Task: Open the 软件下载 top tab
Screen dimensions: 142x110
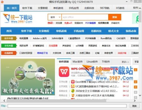Action: click(27, 8)
